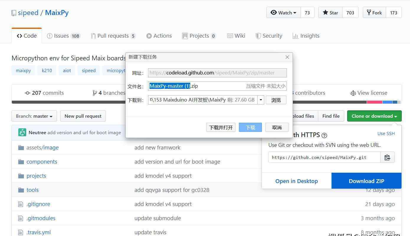This screenshot has width=410, height=236.
Task: Open the .gitignore file
Action: click(x=38, y=204)
